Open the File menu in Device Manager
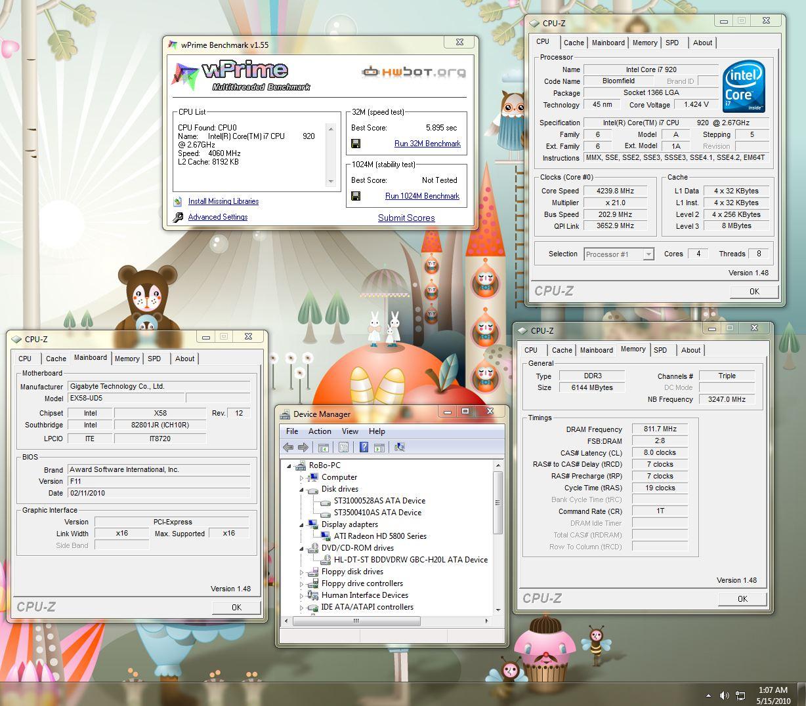This screenshot has width=806, height=706. click(292, 431)
